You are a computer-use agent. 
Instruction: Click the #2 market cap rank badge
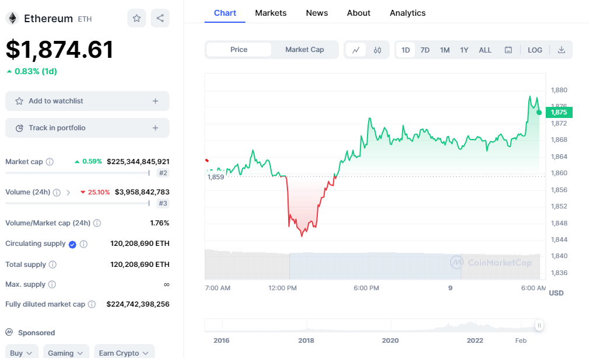coord(163,173)
